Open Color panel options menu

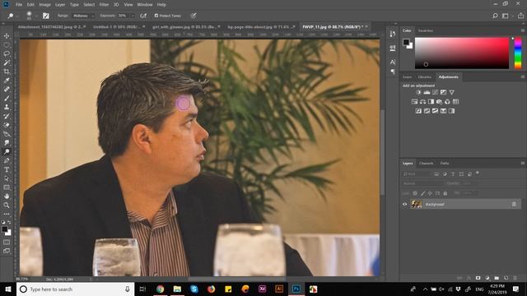point(523,30)
